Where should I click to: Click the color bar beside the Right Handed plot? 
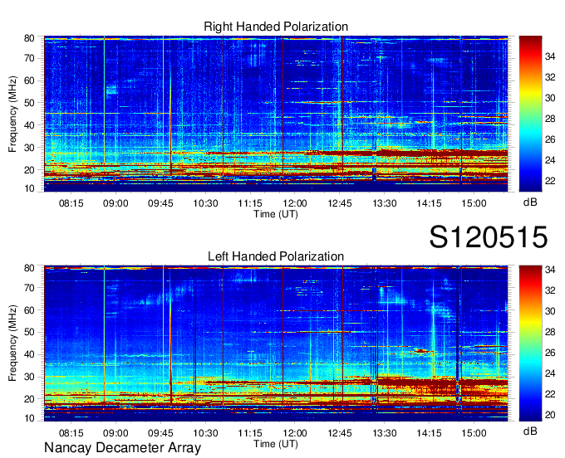(x=530, y=114)
